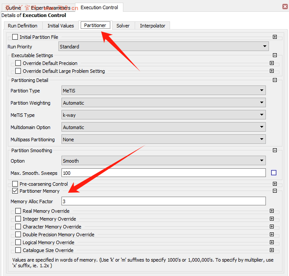Enable Integer Memory Override checkbox
The width and height of the screenshot is (289, 276).
point(18,219)
